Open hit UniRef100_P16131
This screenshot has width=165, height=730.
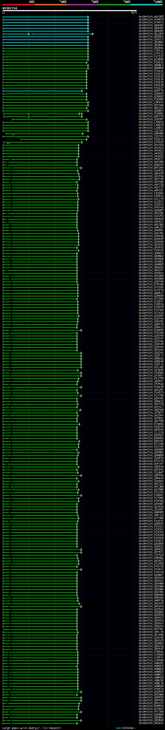(x=151, y=62)
